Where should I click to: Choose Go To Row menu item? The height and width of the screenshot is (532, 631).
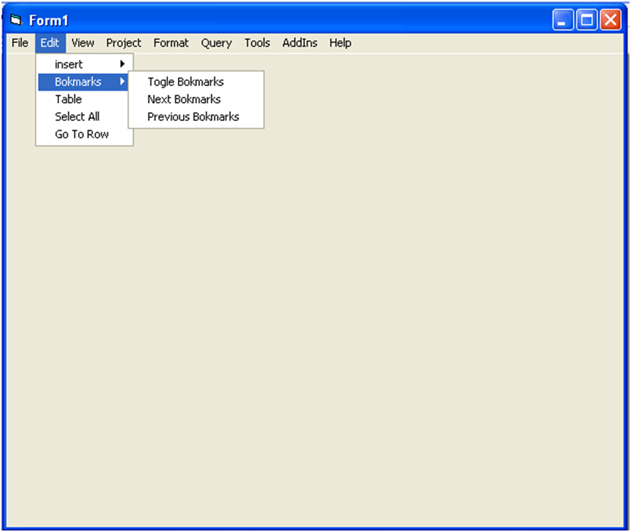pyautogui.click(x=83, y=135)
